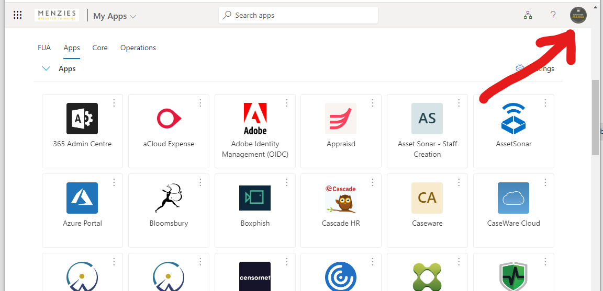Image resolution: width=603 pixels, height=291 pixels.
Task: Open the Boxphish app icon
Action: [x=255, y=198]
